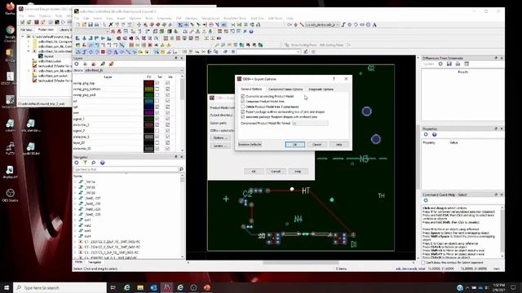
Task: Cancel the ODB++ Export Options dialog
Action: [316, 145]
